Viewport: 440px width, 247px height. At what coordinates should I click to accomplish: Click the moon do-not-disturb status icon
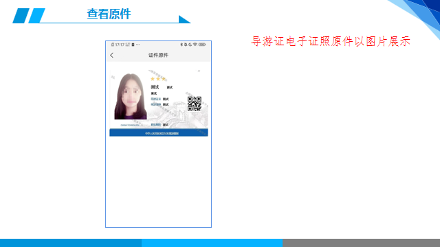[x=190, y=45]
